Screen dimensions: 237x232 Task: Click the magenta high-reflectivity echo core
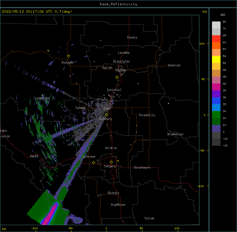point(51,214)
